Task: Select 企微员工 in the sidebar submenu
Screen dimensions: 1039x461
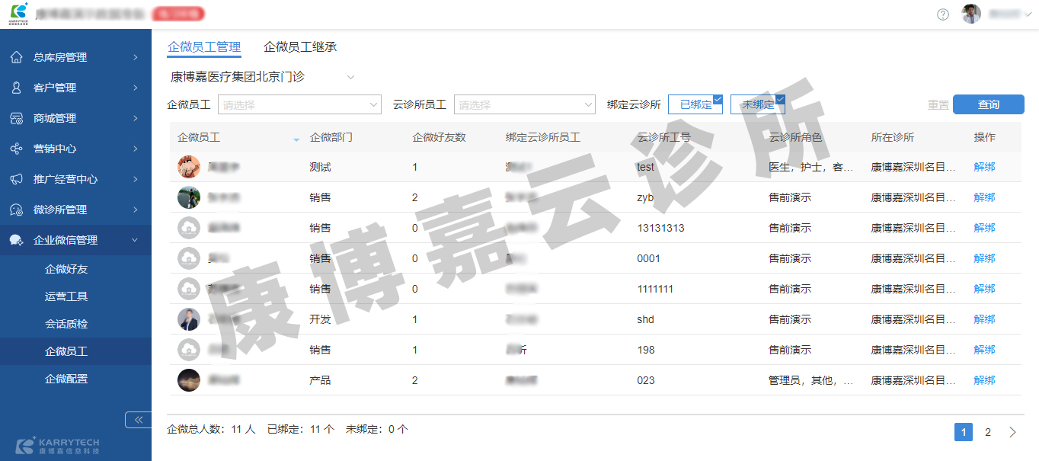Action: 66,351
